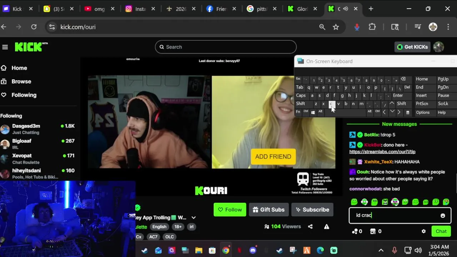Open the chat settings gear

[423, 231]
